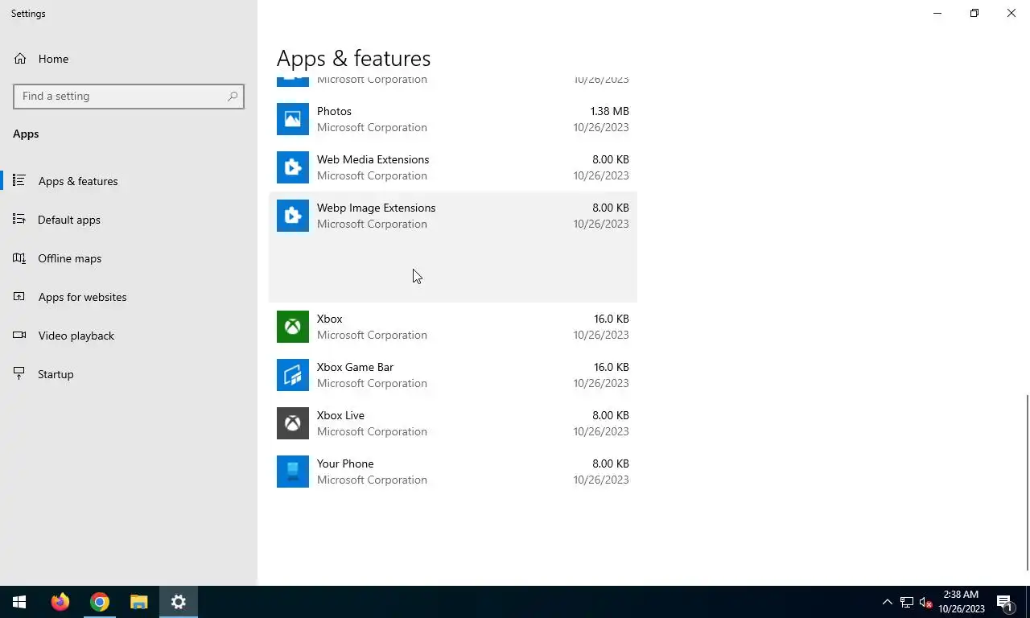Click the search magnifier icon

pyautogui.click(x=233, y=96)
